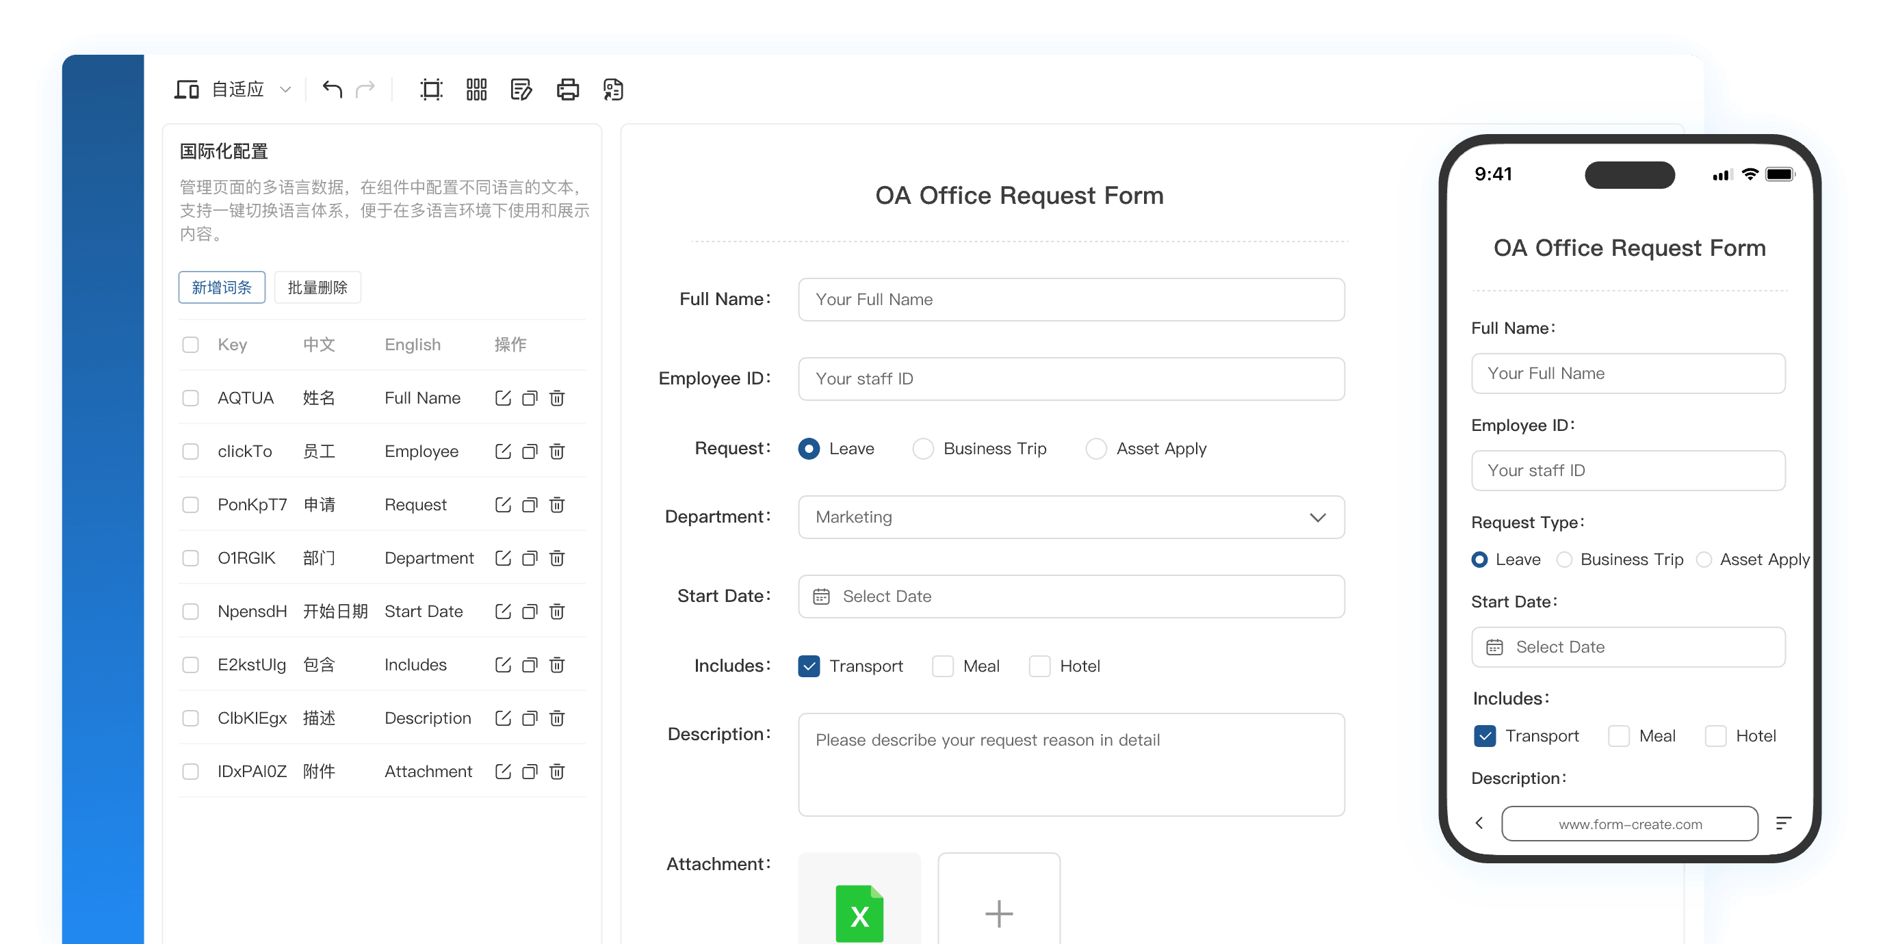This screenshot has width=1883, height=944.
Task: Check the Meal checkbox in phone preview
Action: pyautogui.click(x=1618, y=736)
